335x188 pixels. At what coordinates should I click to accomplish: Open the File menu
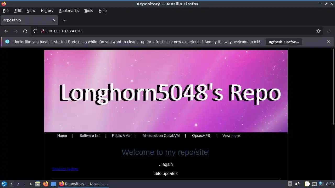point(5,11)
